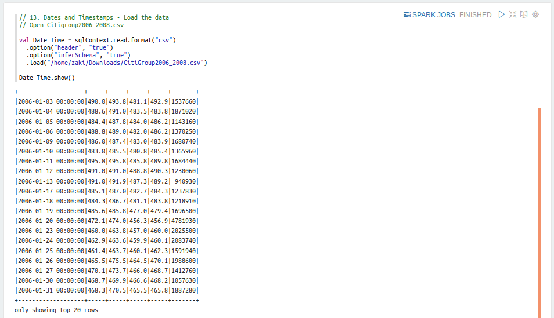The image size is (554, 318).
Task: Click the comment 'Open Citigroup2006_2008.csv'
Action: tap(71, 25)
